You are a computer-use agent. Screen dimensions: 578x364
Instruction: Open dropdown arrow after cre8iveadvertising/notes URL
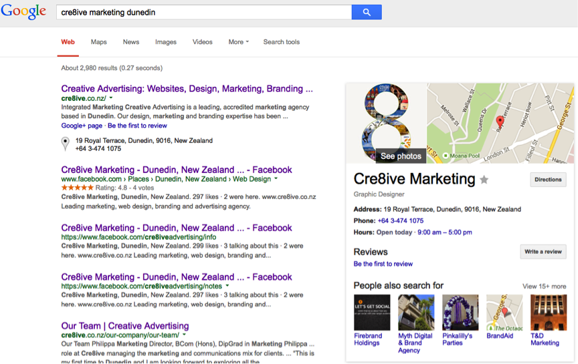coord(227,286)
